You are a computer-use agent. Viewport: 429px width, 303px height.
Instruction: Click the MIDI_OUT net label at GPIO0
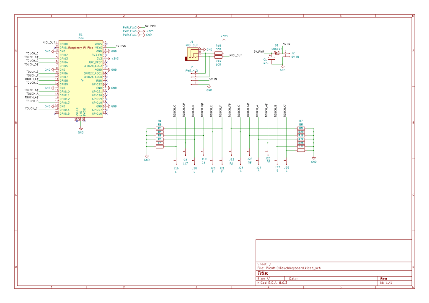click(49, 42)
